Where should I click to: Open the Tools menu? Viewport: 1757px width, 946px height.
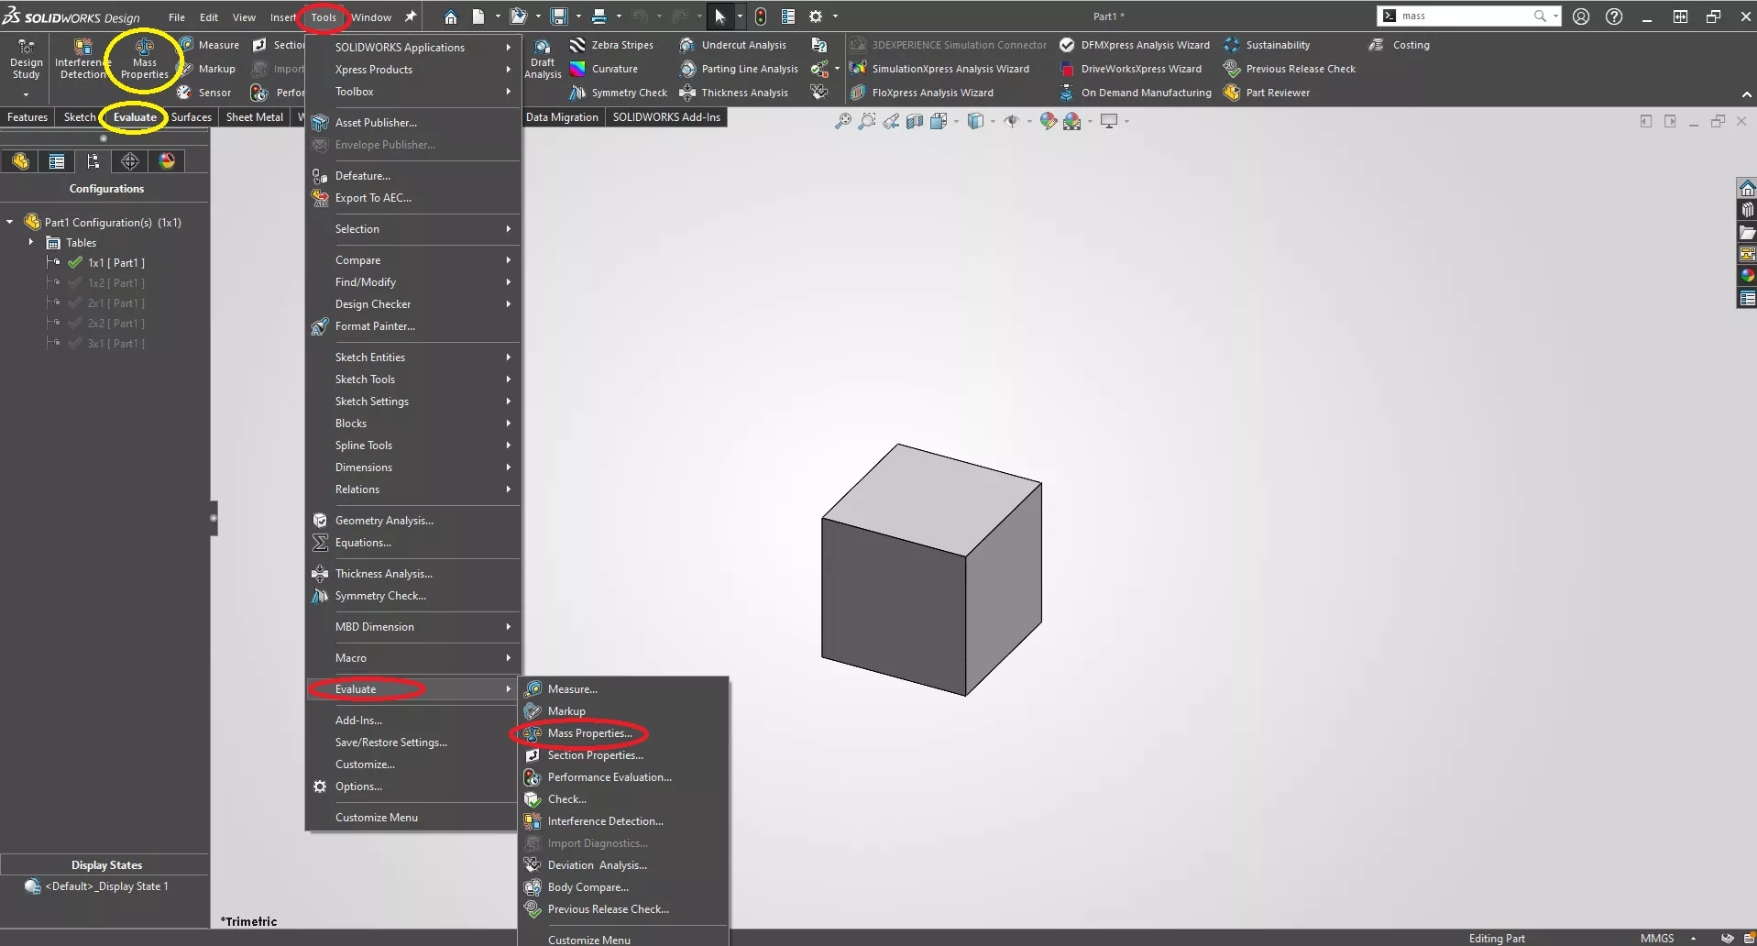point(324,16)
